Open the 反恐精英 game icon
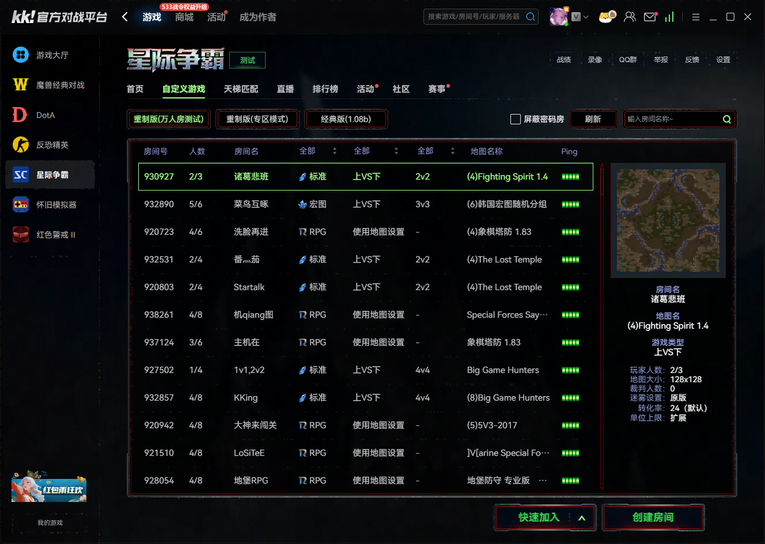The image size is (765, 544). [21, 144]
